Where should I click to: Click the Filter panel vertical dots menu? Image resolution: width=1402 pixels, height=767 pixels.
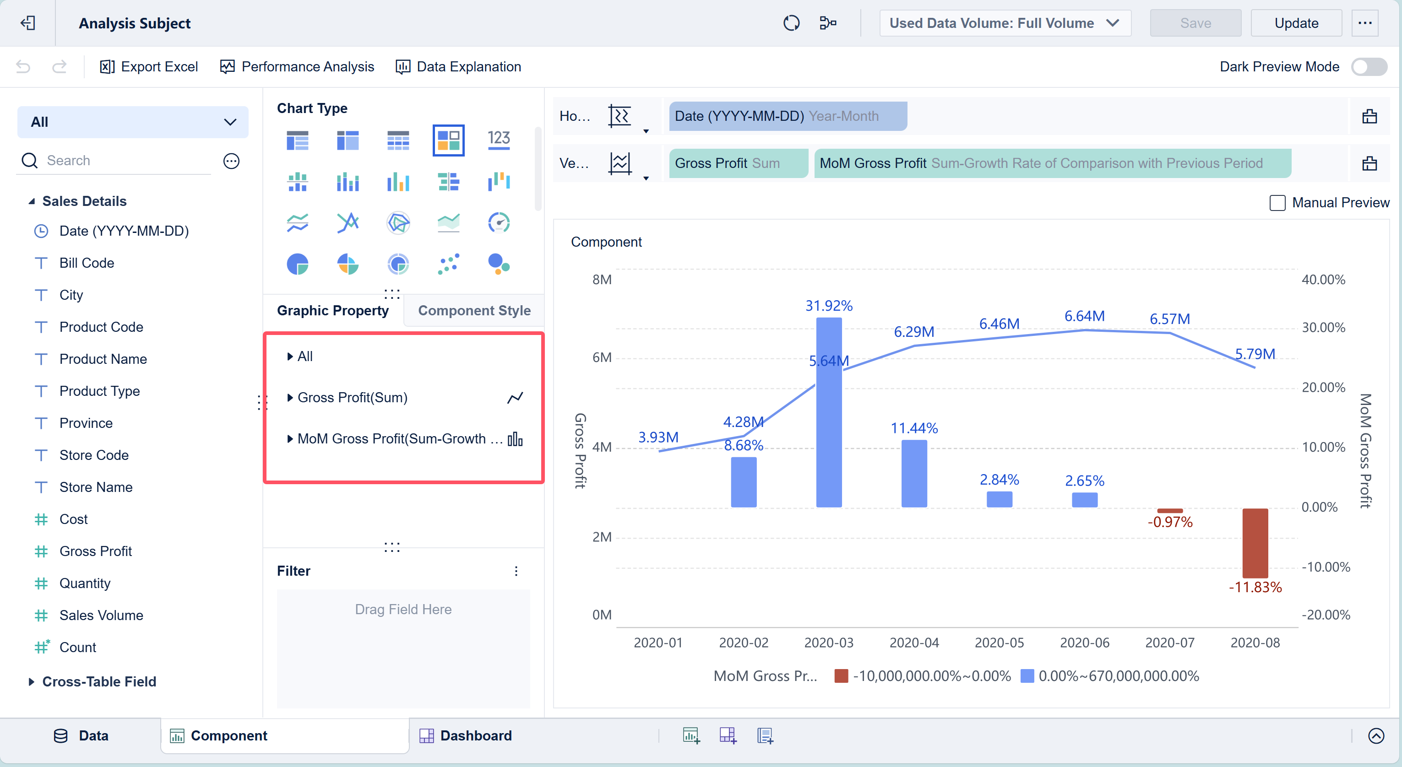[516, 571]
